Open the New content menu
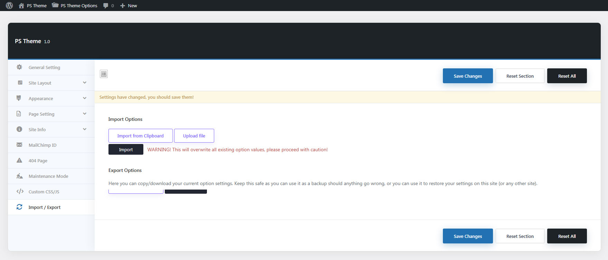The height and width of the screenshot is (260, 608). click(129, 6)
